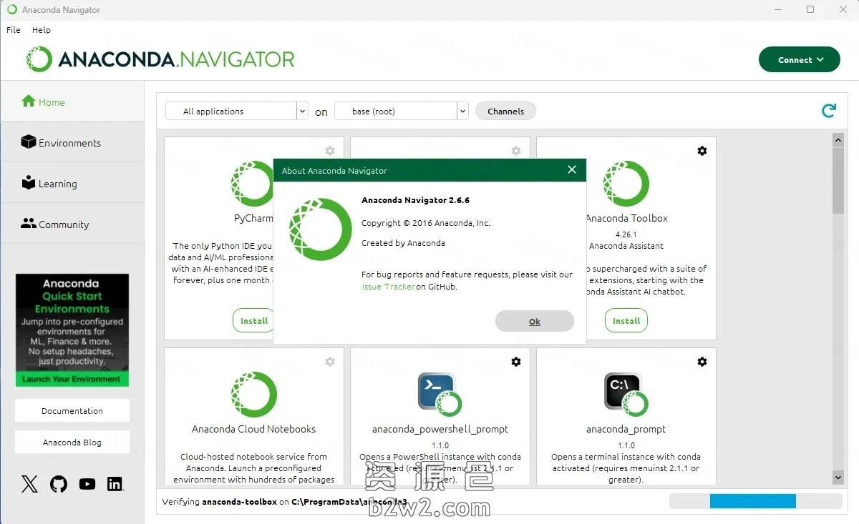Click the refresh icon at top right
859x524 pixels.
[828, 111]
